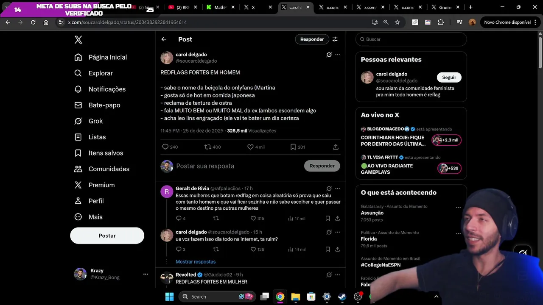Open more options on Geralt de Rivia reply
This screenshot has height=305, width=543.
[338, 189]
